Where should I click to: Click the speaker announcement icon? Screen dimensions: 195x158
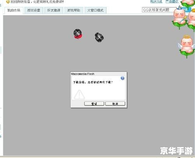click(x=8, y=2)
